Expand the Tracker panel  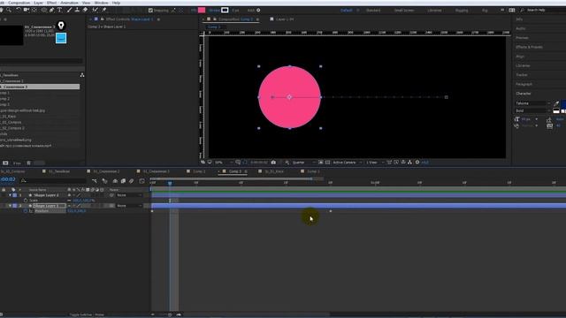click(522, 75)
